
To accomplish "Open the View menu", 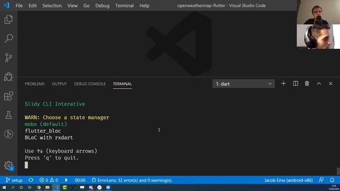I will tap(72, 6).
